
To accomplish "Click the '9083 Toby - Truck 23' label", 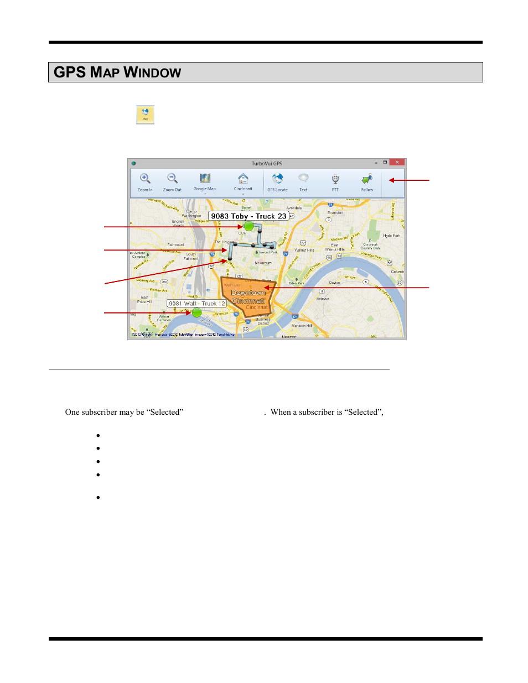I will [249, 216].
